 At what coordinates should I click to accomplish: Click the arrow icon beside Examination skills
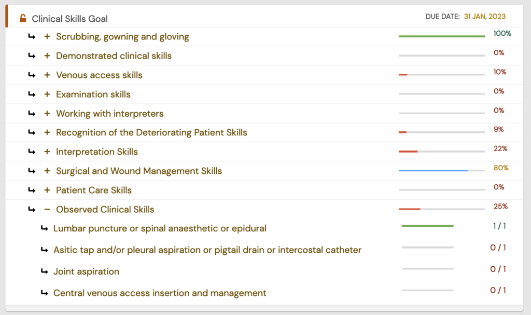click(x=33, y=94)
